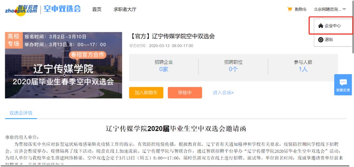Open the 北京网聘咨询 account name menu

click(327, 9)
